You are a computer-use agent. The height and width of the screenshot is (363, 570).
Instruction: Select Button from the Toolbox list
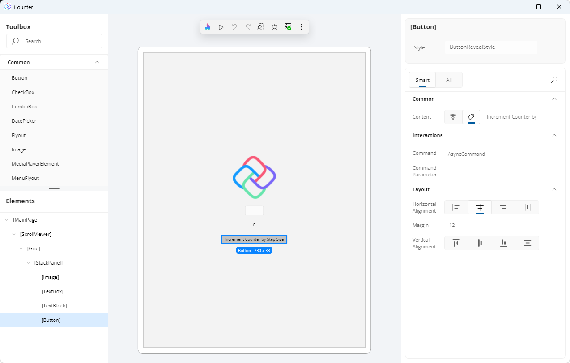point(19,78)
